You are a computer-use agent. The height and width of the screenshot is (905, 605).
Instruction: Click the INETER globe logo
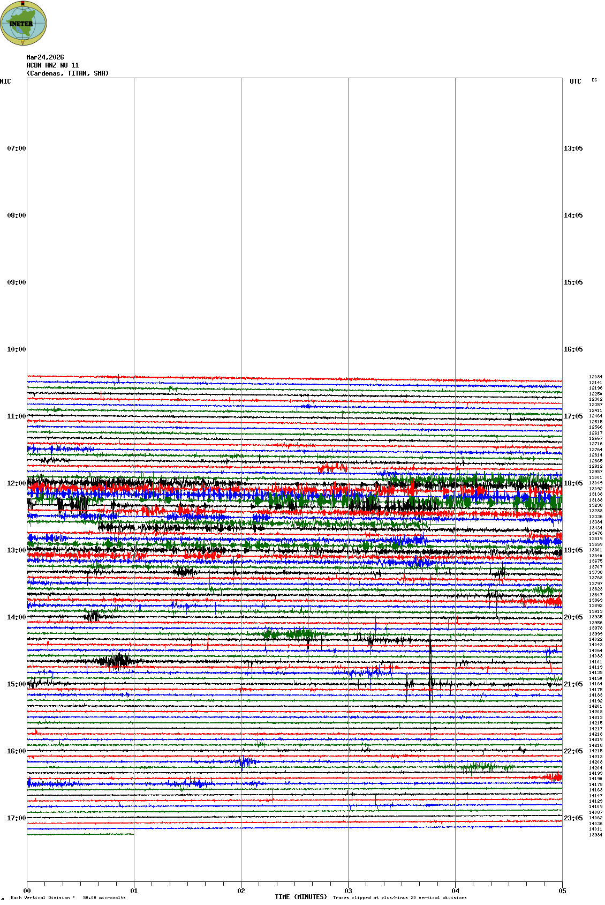[x=24, y=24]
